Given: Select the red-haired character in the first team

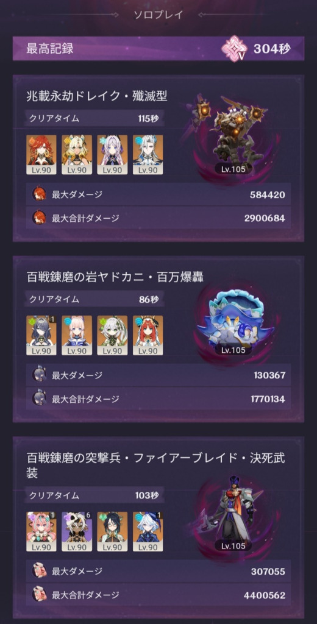Looking at the screenshot, I should tap(41, 154).
